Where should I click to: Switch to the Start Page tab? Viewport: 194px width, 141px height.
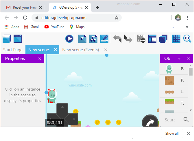(13, 50)
